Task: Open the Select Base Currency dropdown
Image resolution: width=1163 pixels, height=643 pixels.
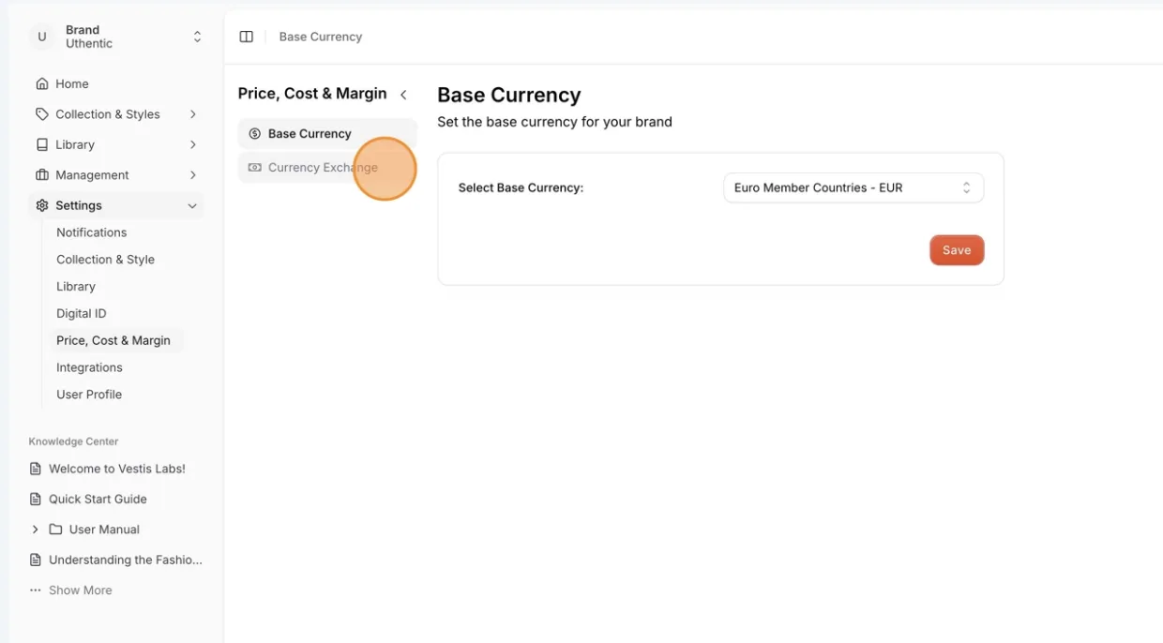Action: [853, 187]
